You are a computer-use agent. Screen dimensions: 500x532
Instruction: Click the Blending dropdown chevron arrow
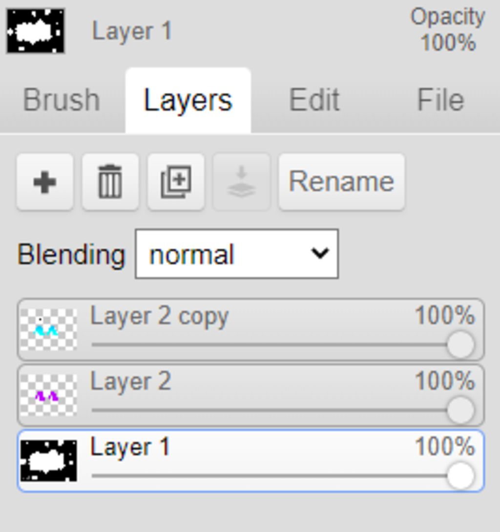pyautogui.click(x=320, y=253)
